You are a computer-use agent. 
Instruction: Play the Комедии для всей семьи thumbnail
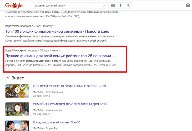[x=17, y=126]
